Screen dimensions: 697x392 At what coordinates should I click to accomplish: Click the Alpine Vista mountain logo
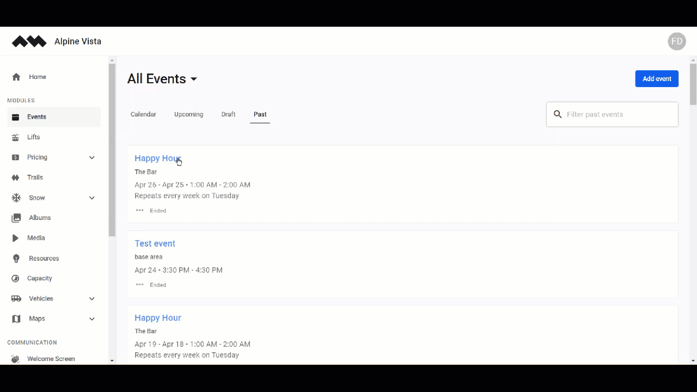coord(29,41)
